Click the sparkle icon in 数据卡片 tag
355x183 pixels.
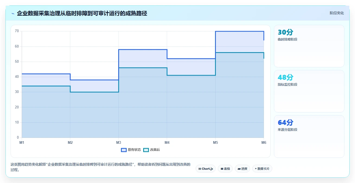click(256, 169)
